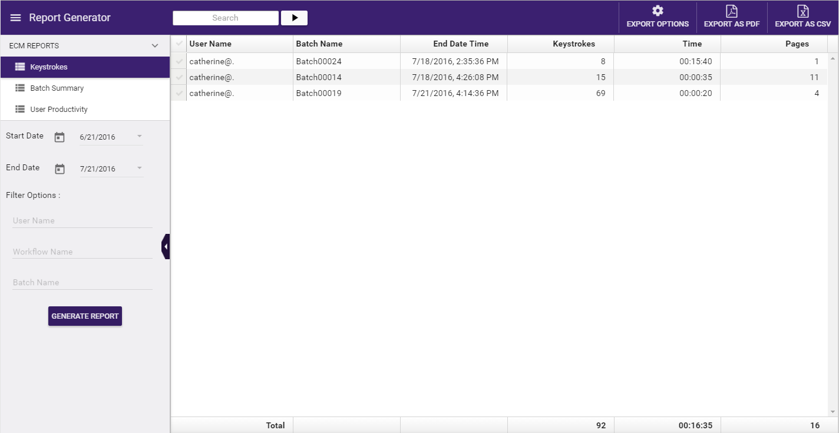This screenshot has width=839, height=433.
Task: Click the Export as CSV icon
Action: (x=802, y=11)
